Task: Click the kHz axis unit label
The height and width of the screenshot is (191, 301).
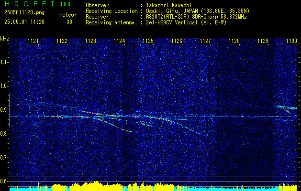Action: (4, 39)
